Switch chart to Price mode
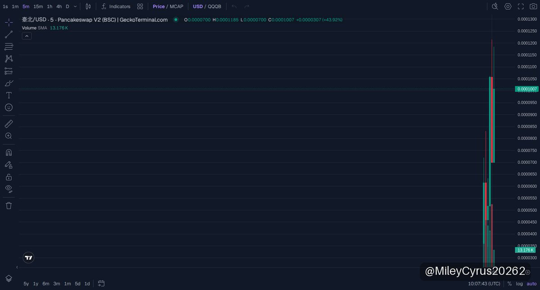The height and width of the screenshot is (290, 540). pyautogui.click(x=159, y=6)
